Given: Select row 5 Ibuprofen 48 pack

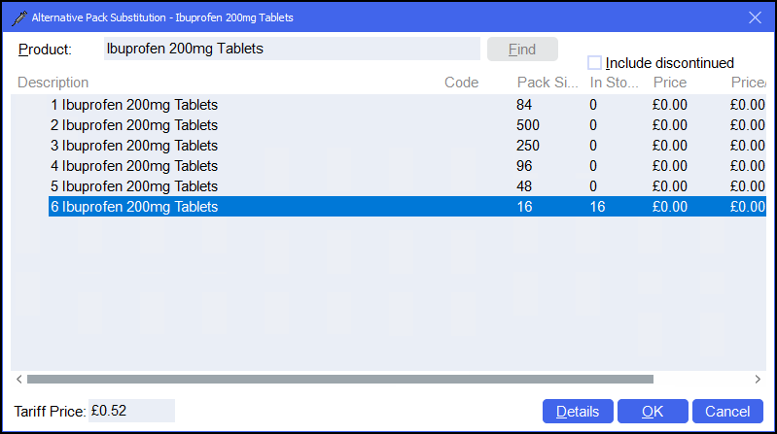Looking at the screenshot, I should 134,186.
